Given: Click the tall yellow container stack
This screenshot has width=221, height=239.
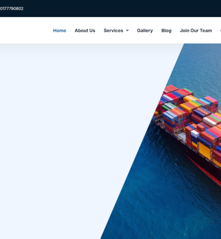Looking at the screenshot, I should [205, 151].
